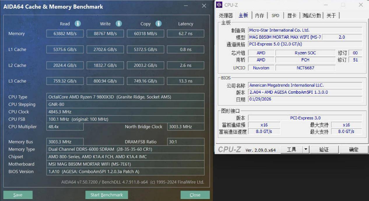This screenshot has height=201, width=369.
Task: Click the BIOS Version 1.A10 field
Action: pos(125,172)
